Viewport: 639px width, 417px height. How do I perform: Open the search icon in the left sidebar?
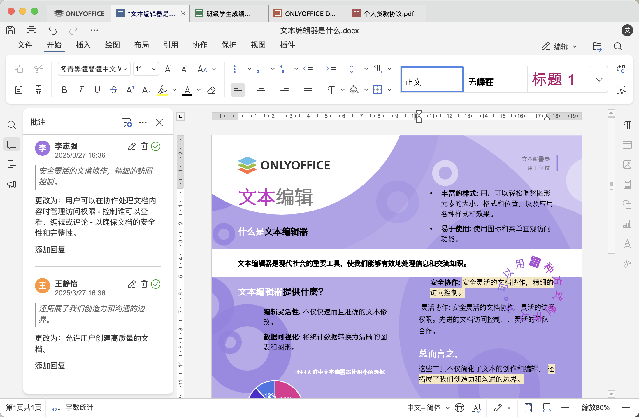coord(12,125)
